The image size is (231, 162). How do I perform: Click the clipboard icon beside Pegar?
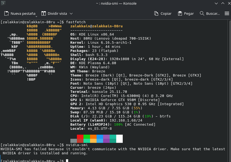click(180, 14)
